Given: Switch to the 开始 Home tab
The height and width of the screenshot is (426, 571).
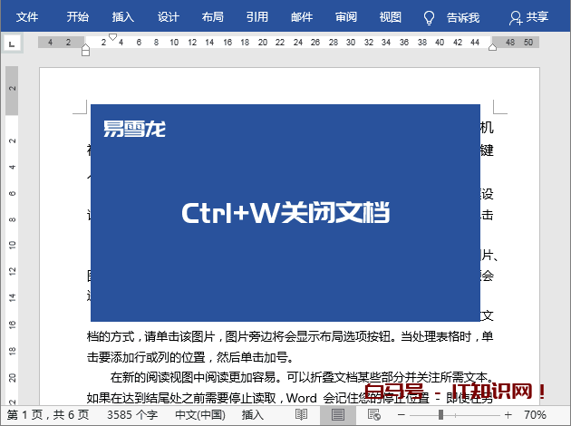Looking at the screenshot, I should tap(78, 17).
